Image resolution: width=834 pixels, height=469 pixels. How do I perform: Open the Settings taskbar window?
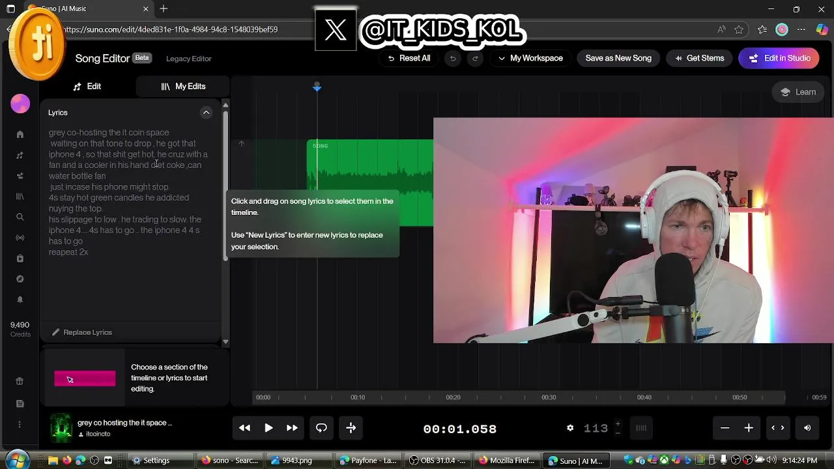(x=160, y=461)
